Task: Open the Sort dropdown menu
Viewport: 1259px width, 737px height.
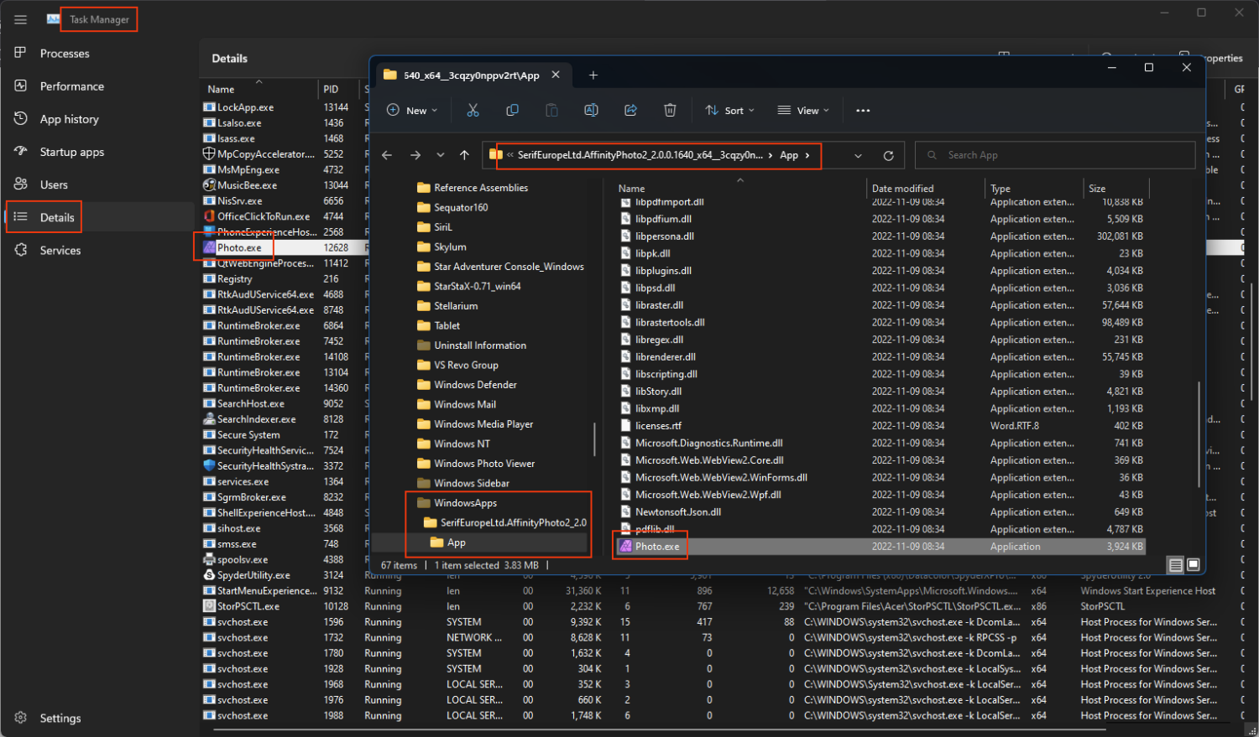Action: pos(729,110)
